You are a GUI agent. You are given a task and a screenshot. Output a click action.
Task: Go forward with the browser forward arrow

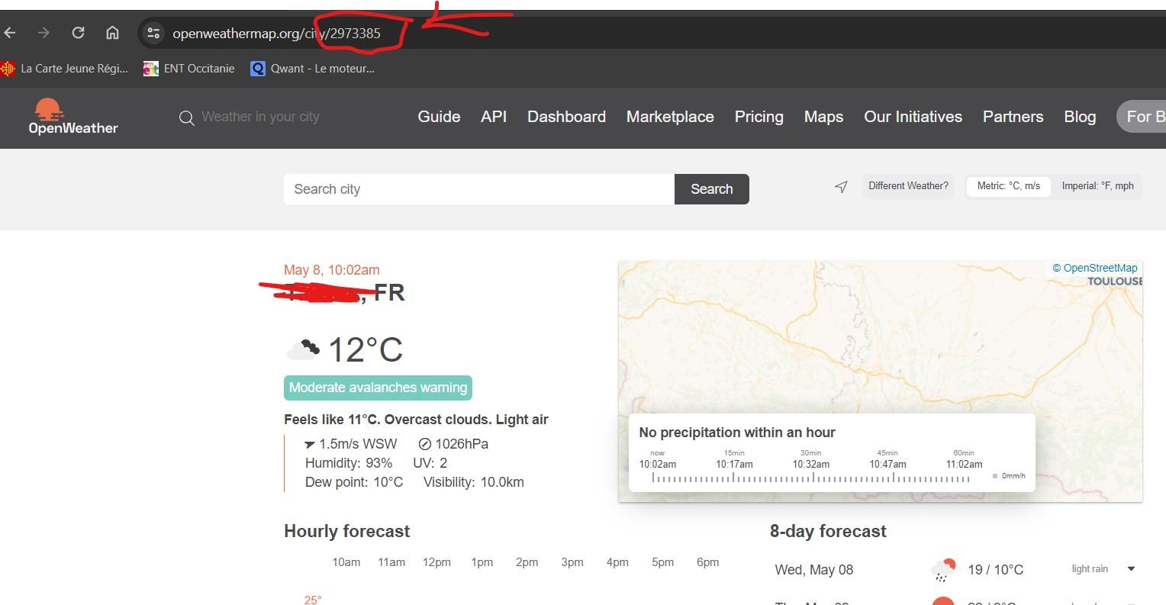pos(43,33)
